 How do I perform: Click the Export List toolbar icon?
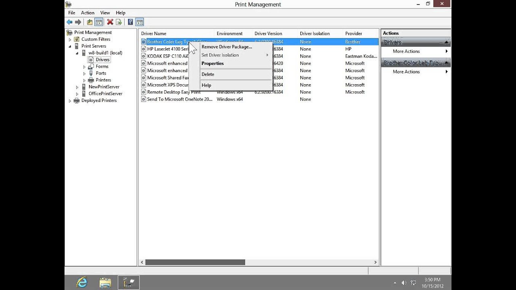tap(119, 22)
